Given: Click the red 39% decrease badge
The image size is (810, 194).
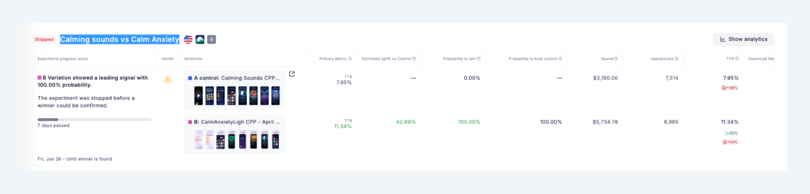Looking at the screenshot, I should tap(730, 88).
